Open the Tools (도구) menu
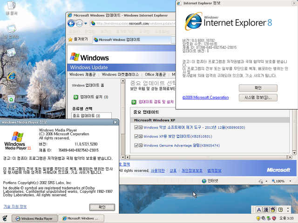This screenshot has height=223, width=298. click(x=144, y=32)
